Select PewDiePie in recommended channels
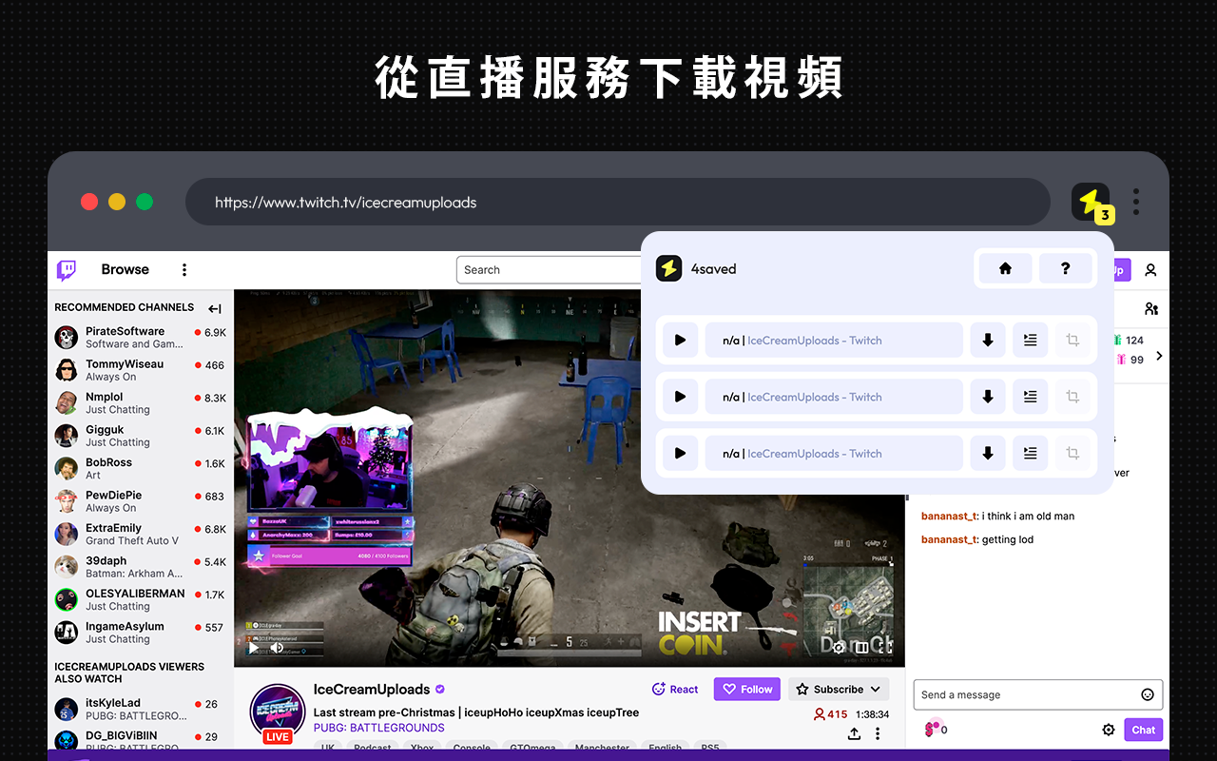This screenshot has width=1217, height=761. pos(140,501)
